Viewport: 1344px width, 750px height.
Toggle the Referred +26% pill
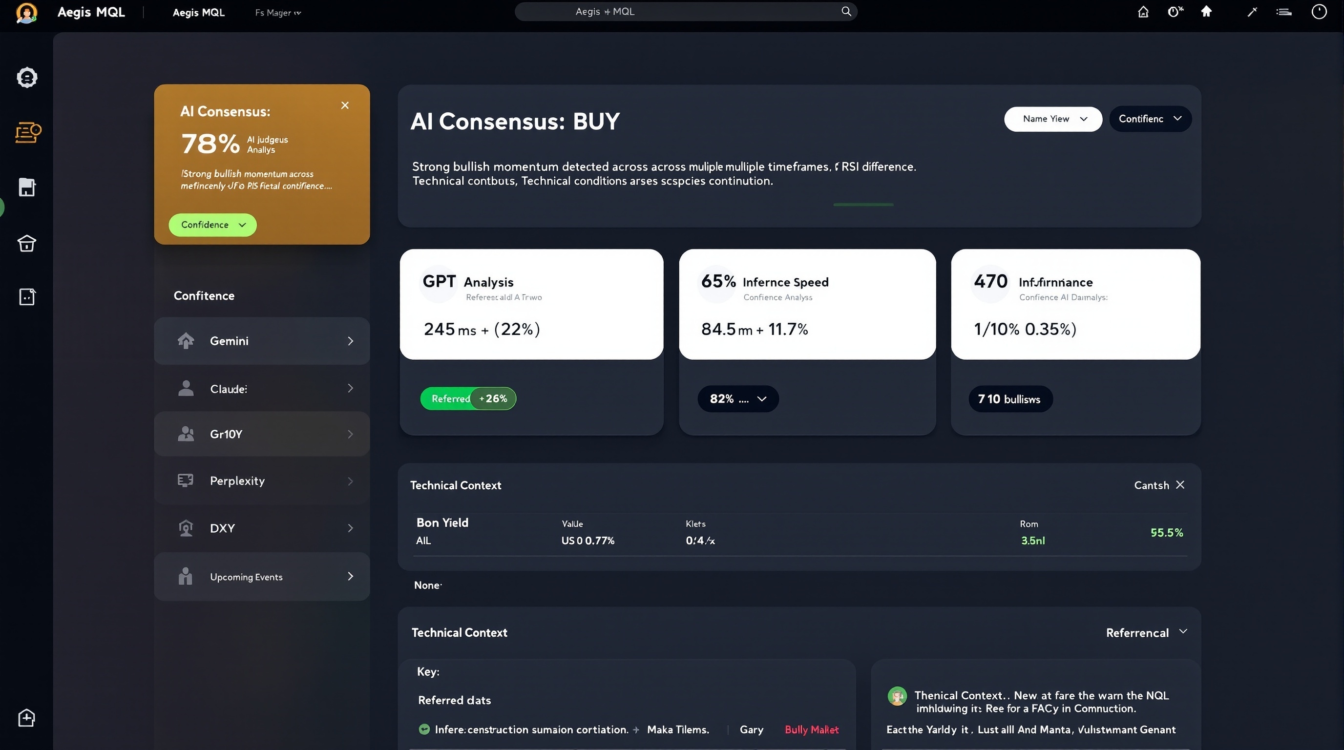[468, 398]
